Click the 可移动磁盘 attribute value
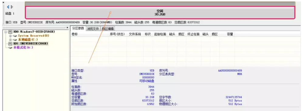The width and height of the screenshot is (305, 111). coord(147,81)
